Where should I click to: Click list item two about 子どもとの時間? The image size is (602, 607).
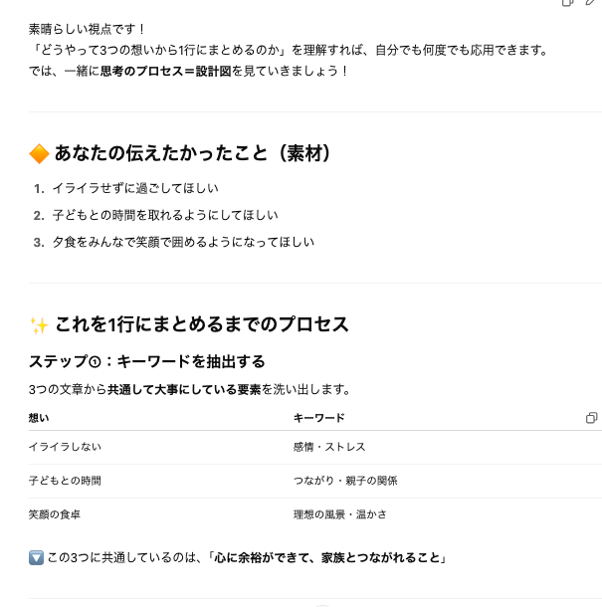click(x=165, y=215)
